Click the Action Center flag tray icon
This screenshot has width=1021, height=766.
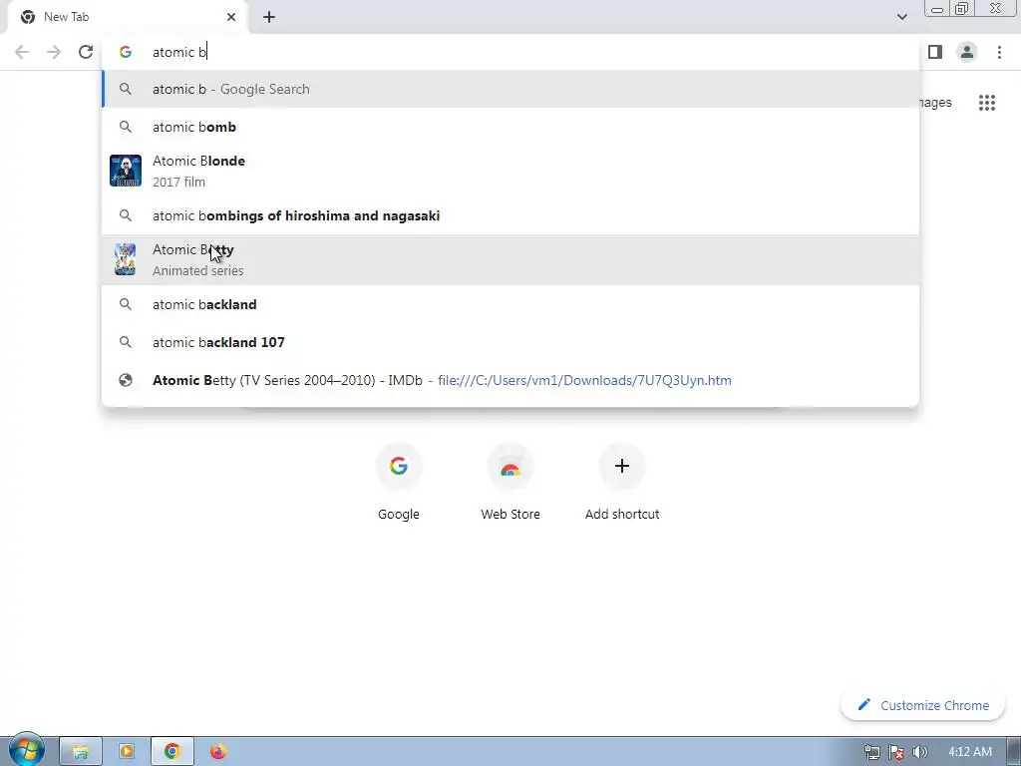896,752
